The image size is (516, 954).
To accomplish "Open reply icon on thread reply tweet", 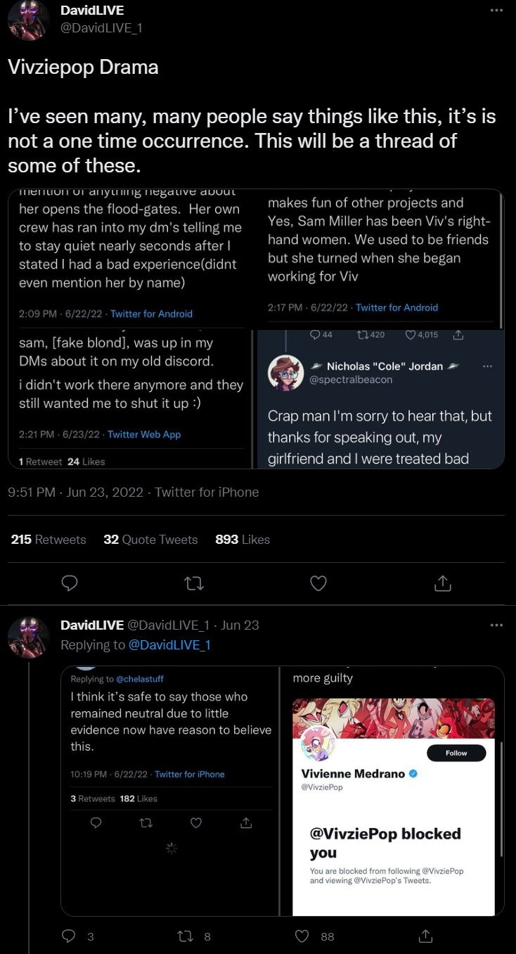I will click(x=69, y=936).
